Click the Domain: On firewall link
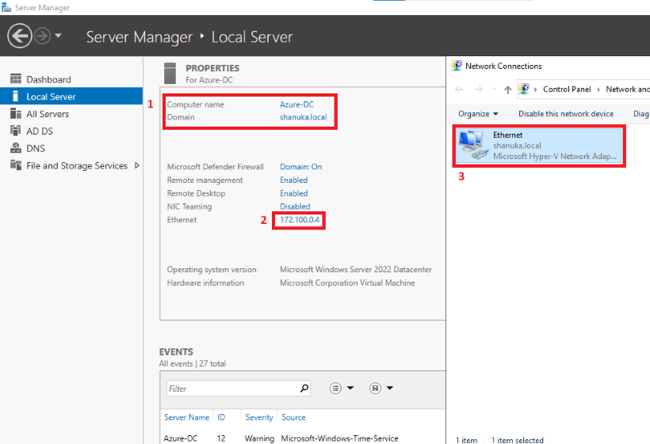The height and width of the screenshot is (444, 650). click(x=300, y=167)
